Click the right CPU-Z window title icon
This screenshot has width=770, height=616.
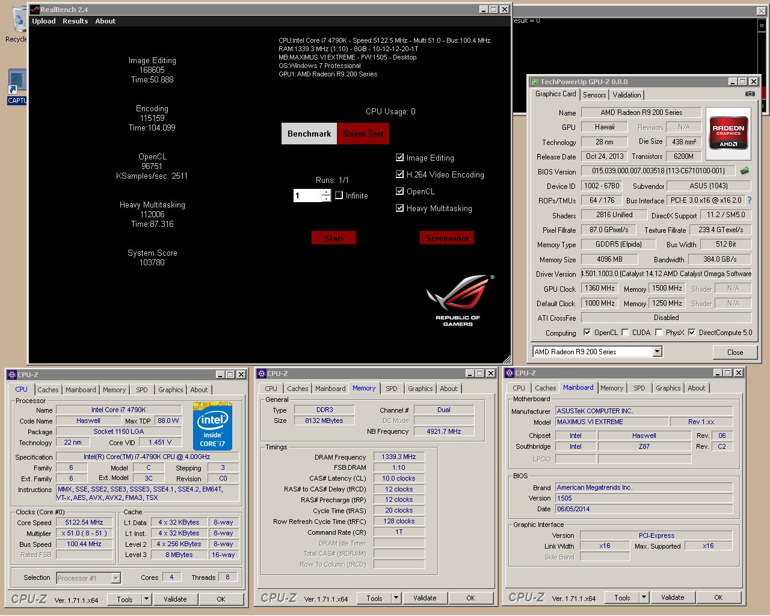point(510,373)
